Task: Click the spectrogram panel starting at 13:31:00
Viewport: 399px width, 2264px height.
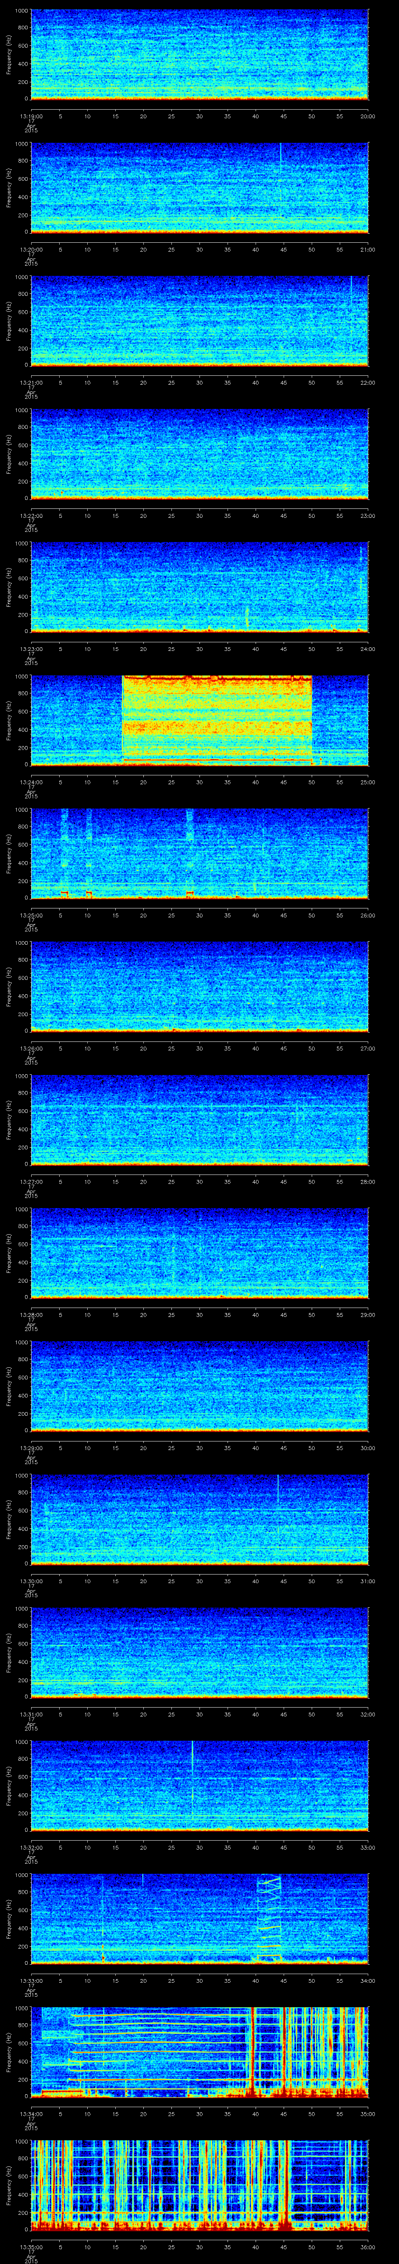Action: (199, 1652)
